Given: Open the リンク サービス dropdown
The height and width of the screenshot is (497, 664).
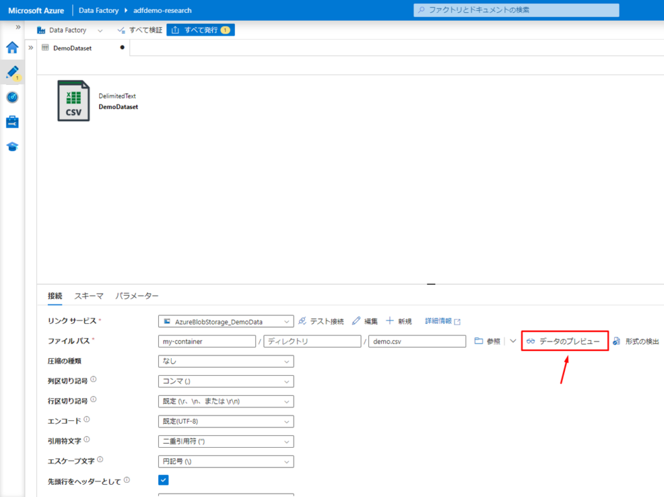Looking at the screenshot, I should 226,321.
